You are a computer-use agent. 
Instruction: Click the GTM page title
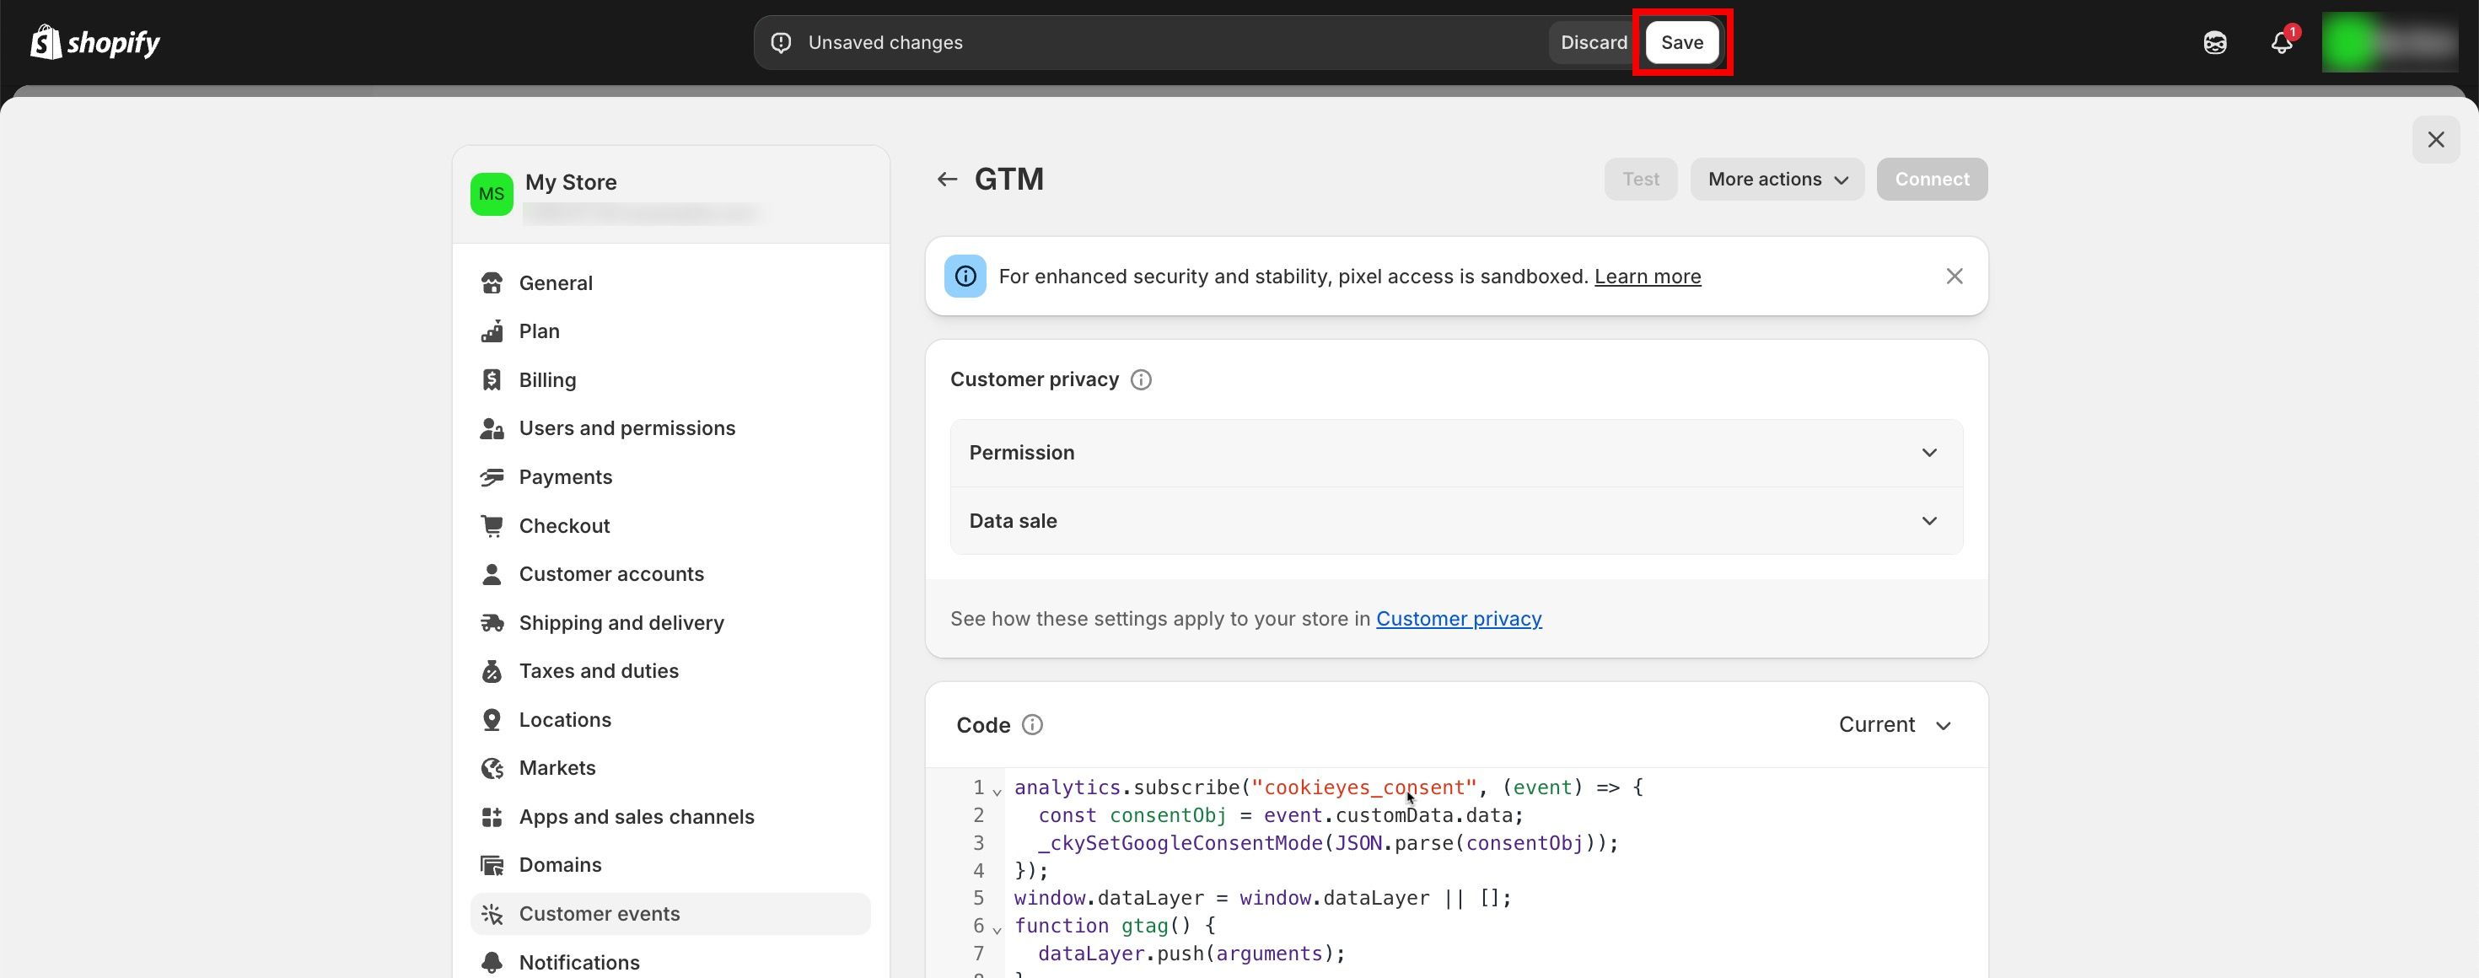pyautogui.click(x=1008, y=179)
